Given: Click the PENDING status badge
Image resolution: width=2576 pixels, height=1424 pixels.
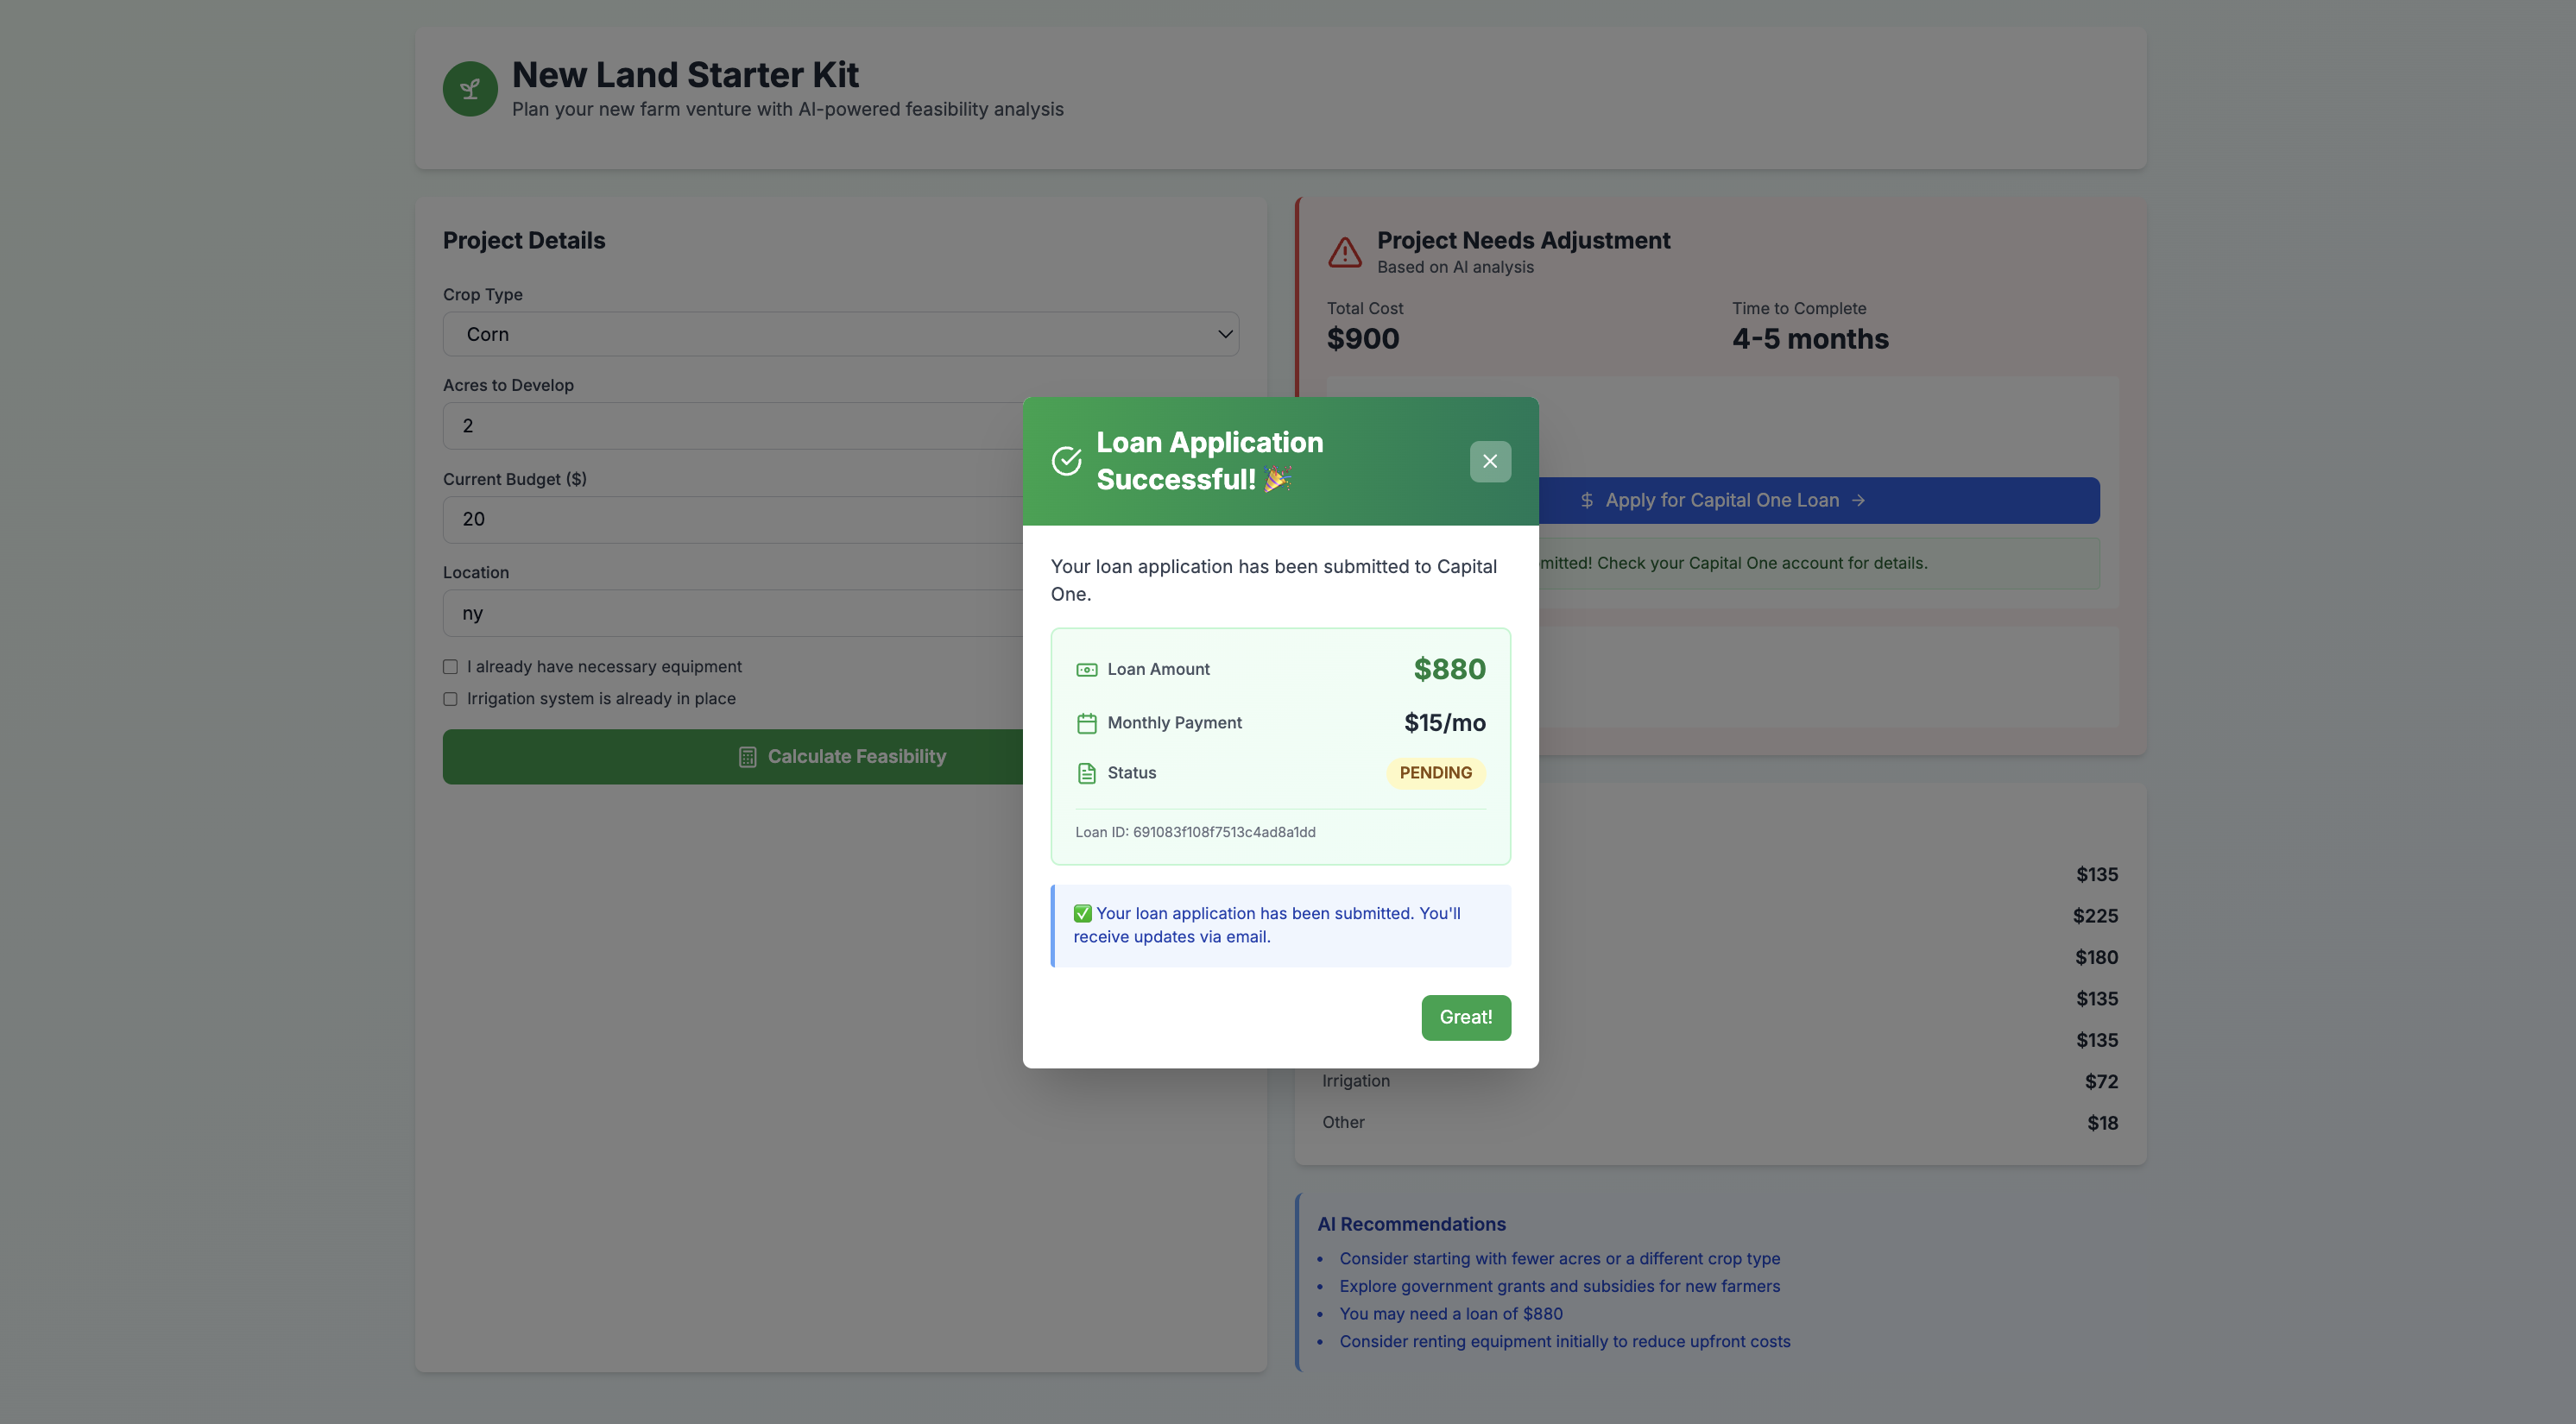Looking at the screenshot, I should point(1435,773).
